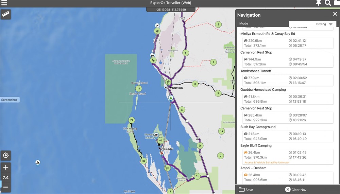The image size is (340, 194).
Task: Save the navigation route
Action: pos(246,190)
